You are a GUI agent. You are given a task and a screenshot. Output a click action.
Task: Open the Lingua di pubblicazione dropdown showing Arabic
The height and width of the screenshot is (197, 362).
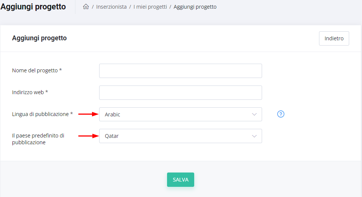[x=180, y=115]
